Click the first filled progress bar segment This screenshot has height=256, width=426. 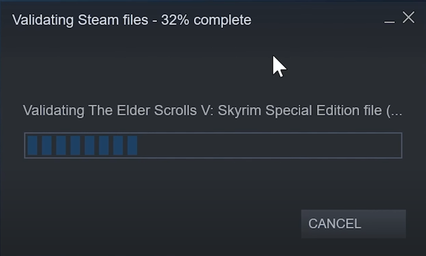(x=32, y=146)
